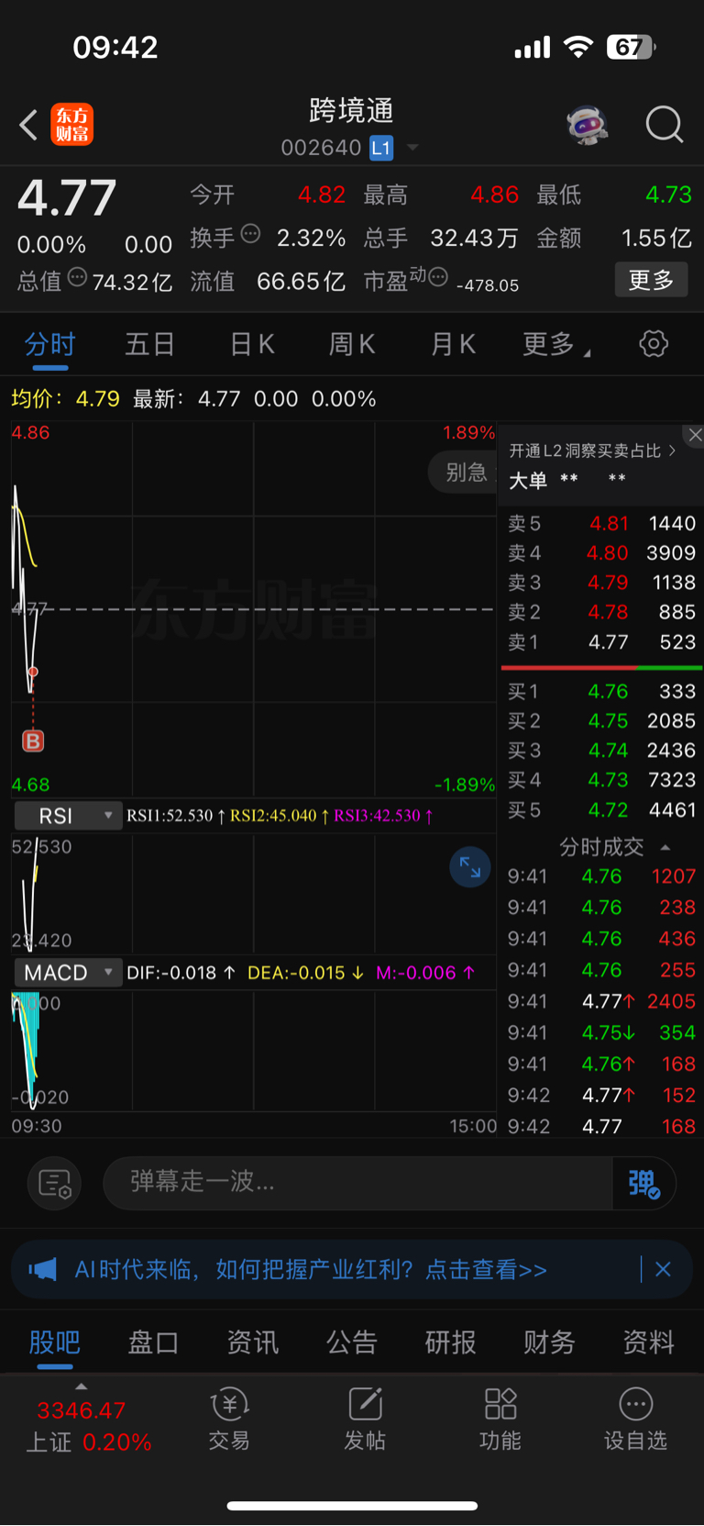Open chart settings gear icon

click(x=654, y=344)
